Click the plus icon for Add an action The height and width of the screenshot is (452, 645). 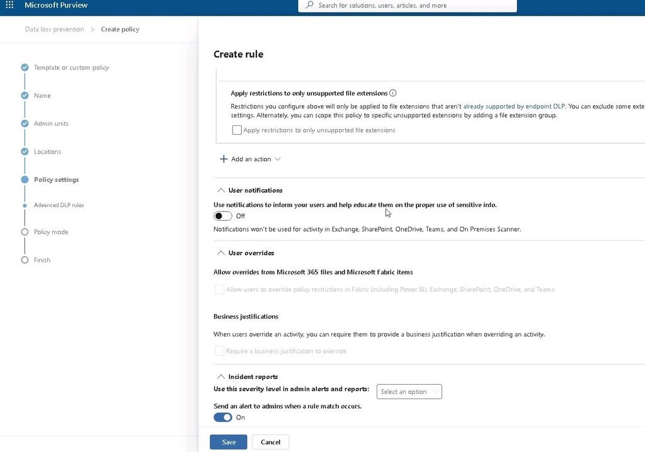pyautogui.click(x=224, y=159)
